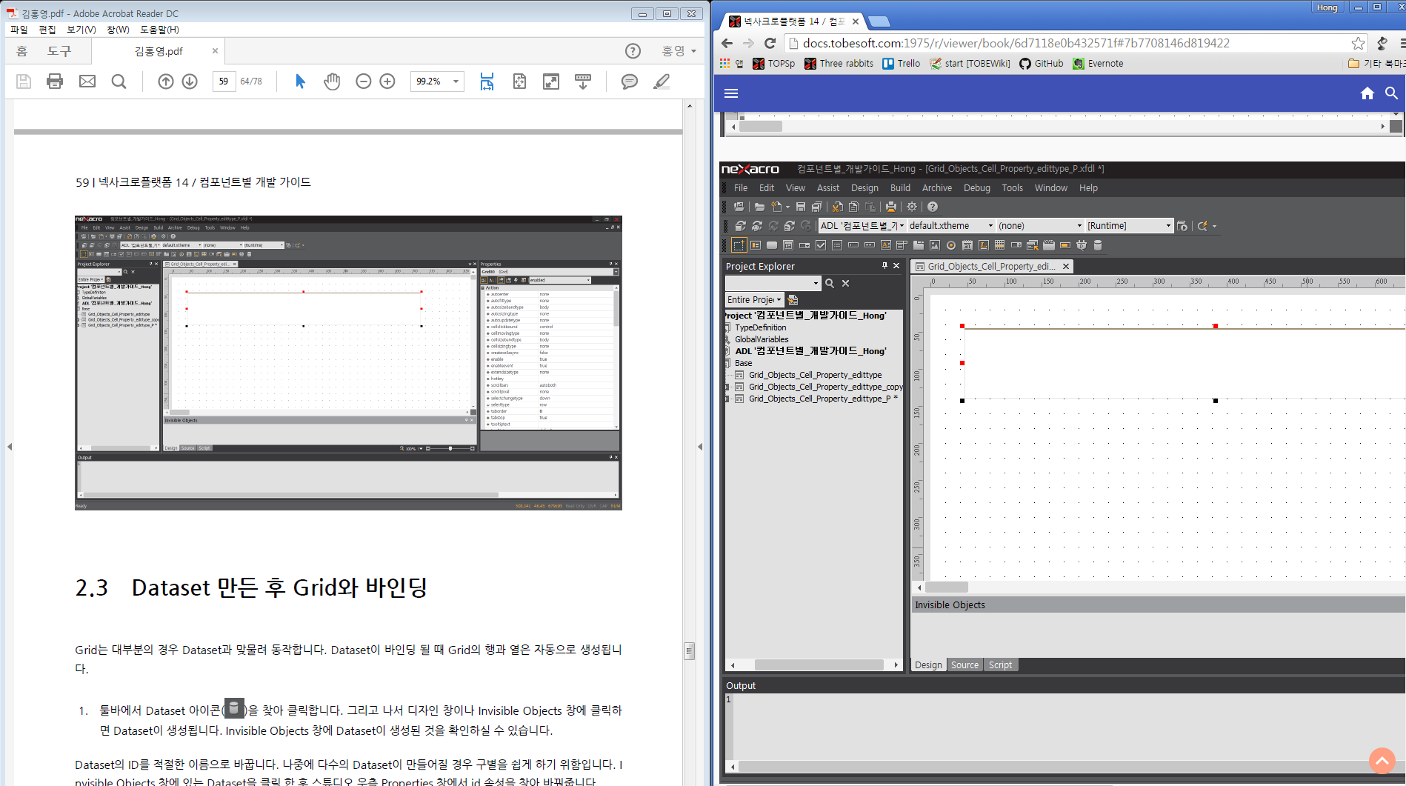
Task: Send the PDF by email in Acrobat
Action: click(87, 81)
